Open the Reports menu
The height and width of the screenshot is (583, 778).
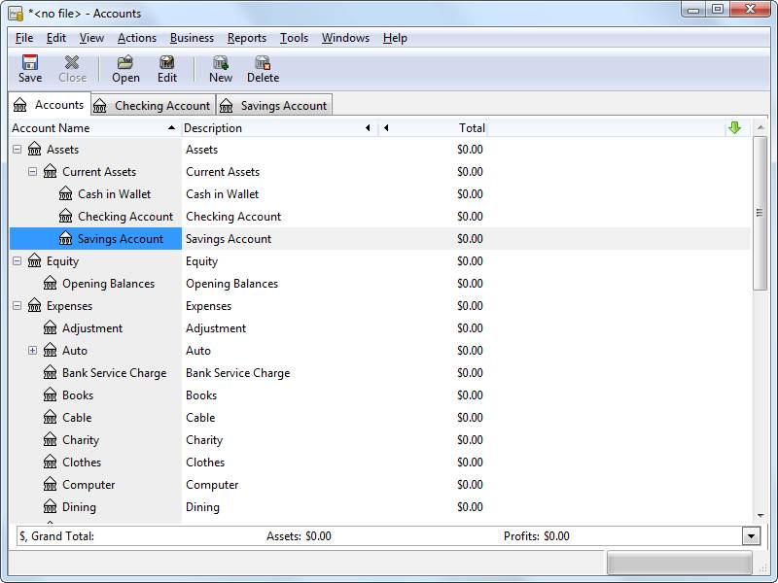point(247,38)
